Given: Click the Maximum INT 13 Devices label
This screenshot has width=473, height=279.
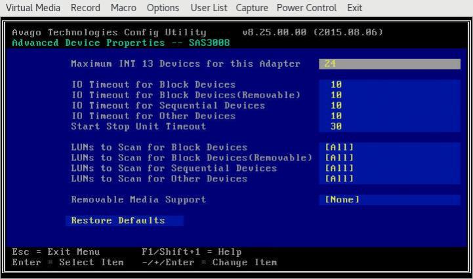Looking at the screenshot, I should 186,64.
